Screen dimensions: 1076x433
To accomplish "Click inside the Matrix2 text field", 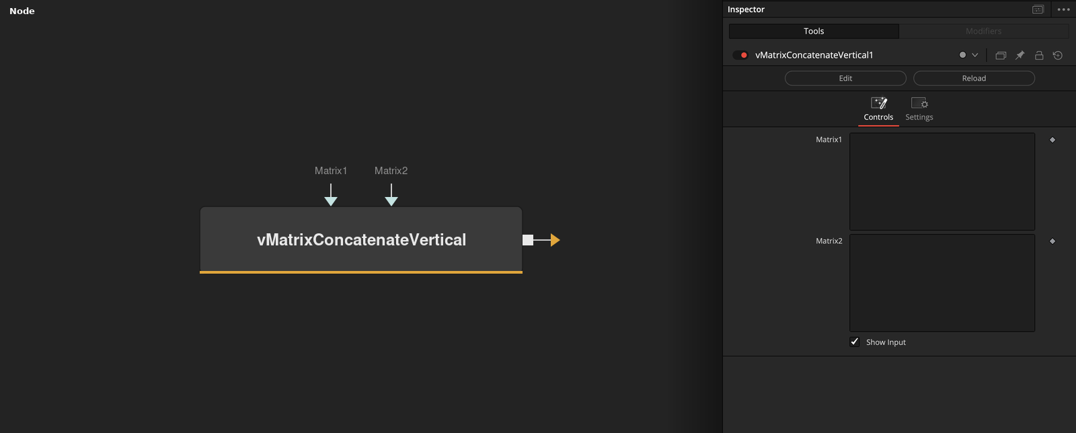I will 942,282.
